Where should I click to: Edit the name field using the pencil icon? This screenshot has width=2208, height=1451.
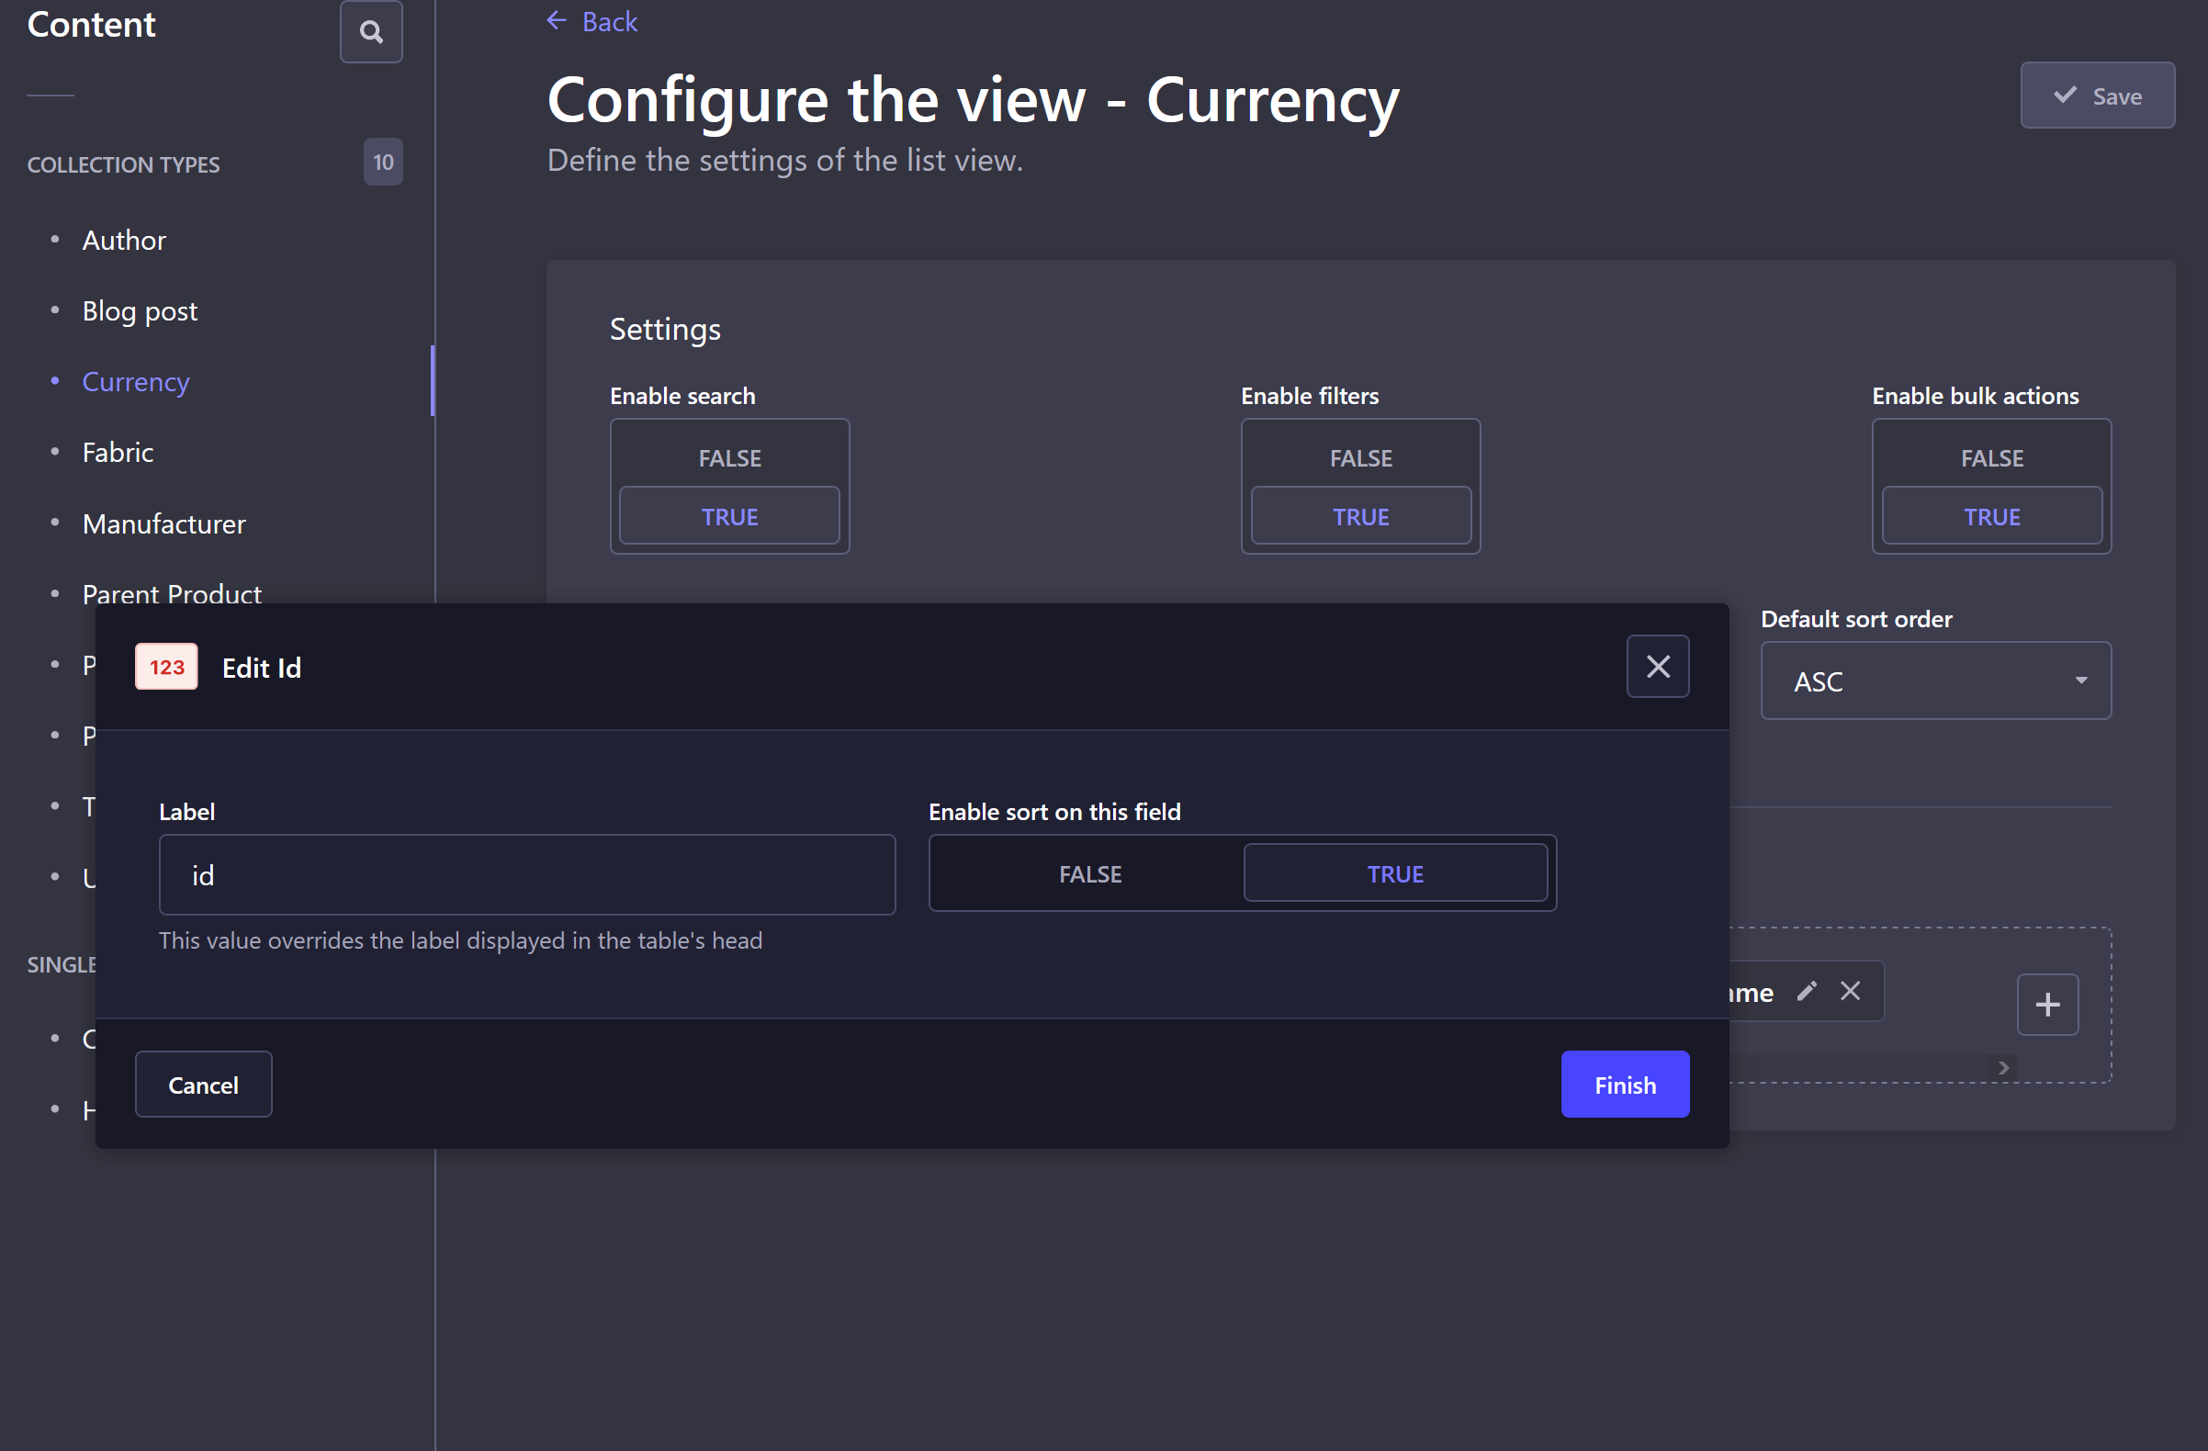(1808, 991)
